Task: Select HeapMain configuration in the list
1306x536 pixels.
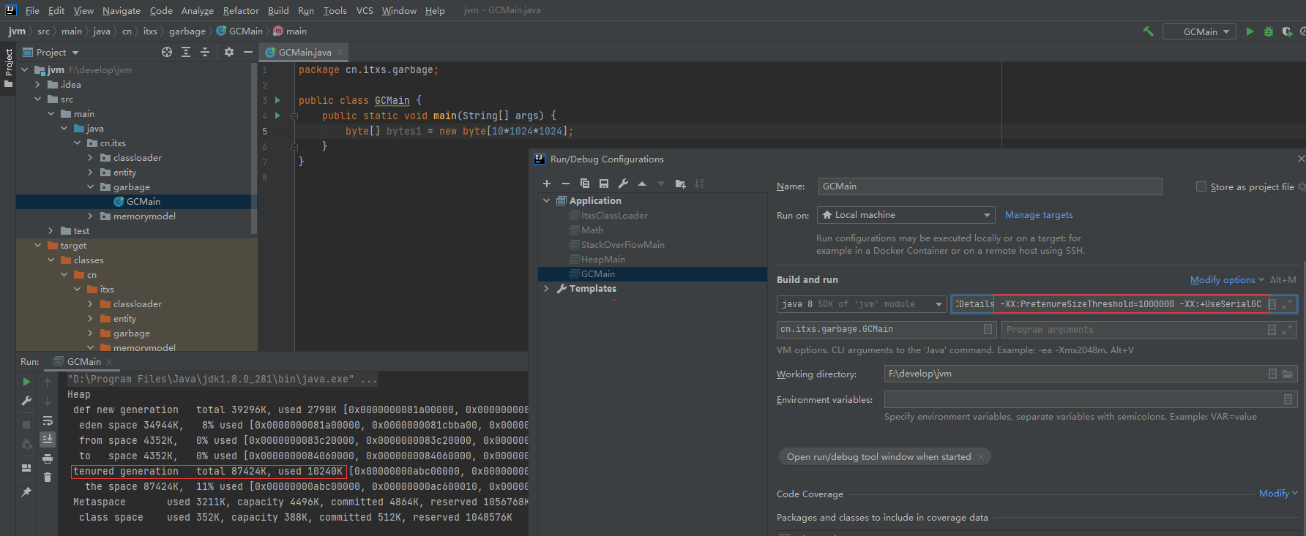Action: (602, 260)
